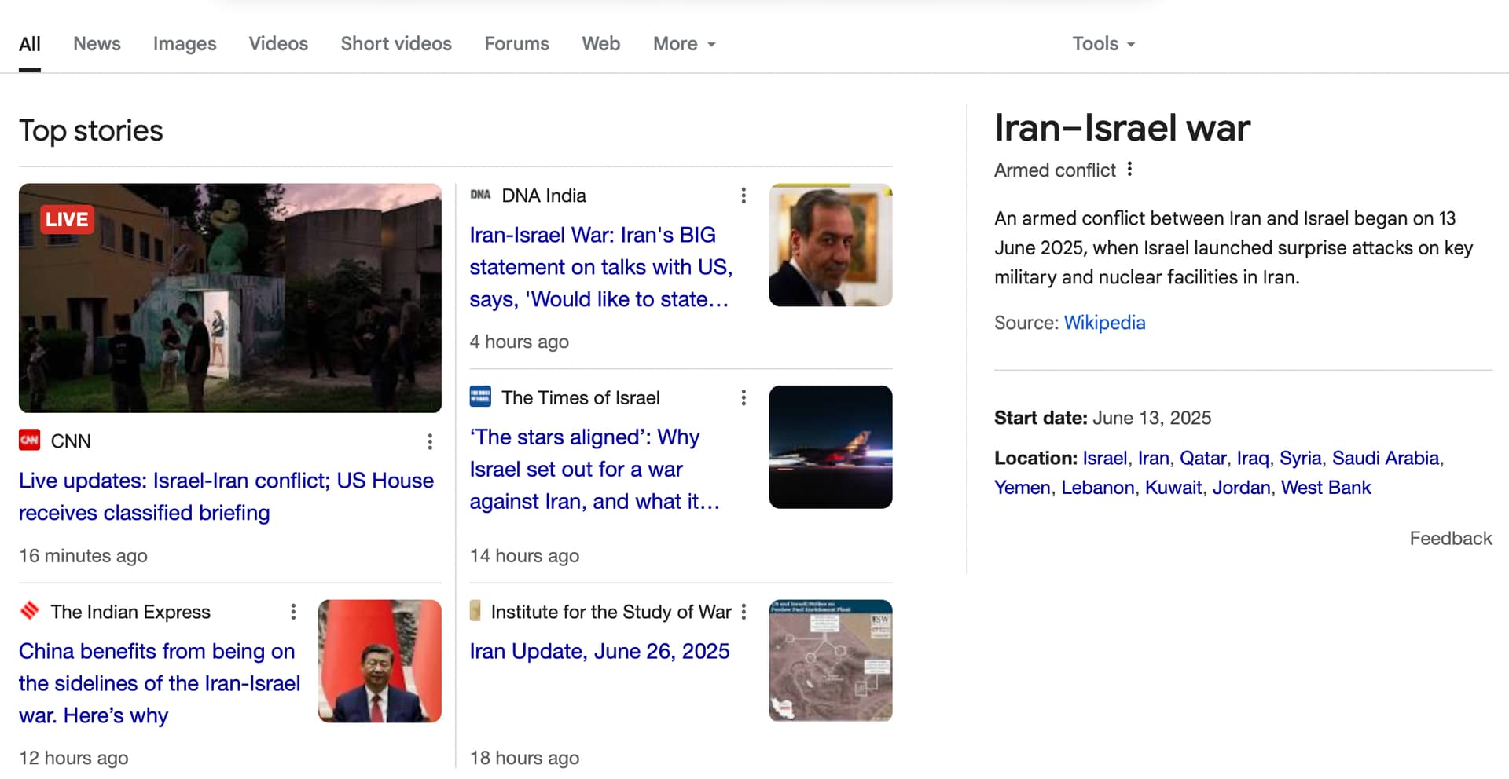1509x779 pixels.
Task: Click the Syria location link
Action: click(1300, 458)
